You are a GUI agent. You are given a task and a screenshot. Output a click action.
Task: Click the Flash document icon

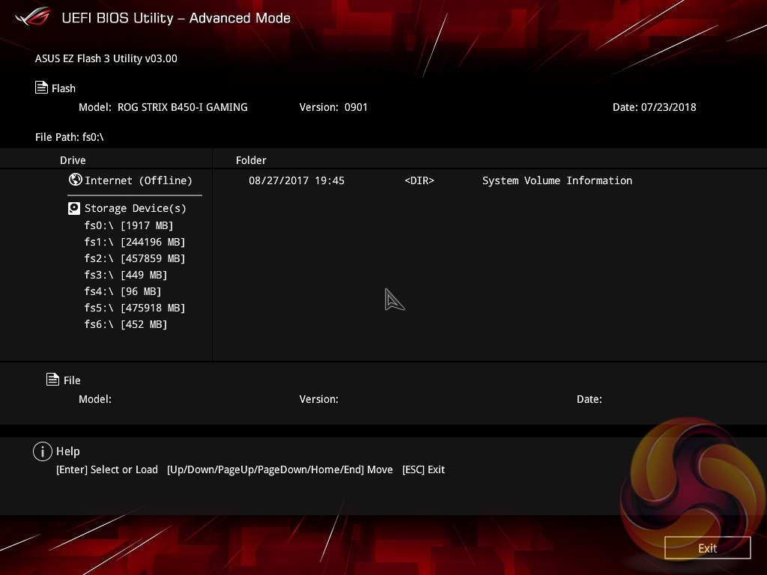click(x=42, y=88)
